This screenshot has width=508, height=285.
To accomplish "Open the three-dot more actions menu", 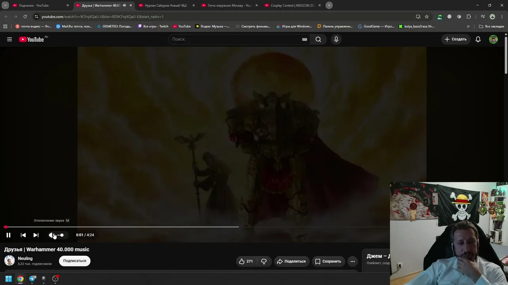I will tap(352, 261).
